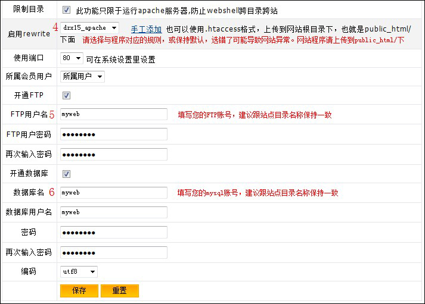Click into the FTP用户密码 password field
The width and height of the screenshot is (425, 304).
[x=113, y=134]
